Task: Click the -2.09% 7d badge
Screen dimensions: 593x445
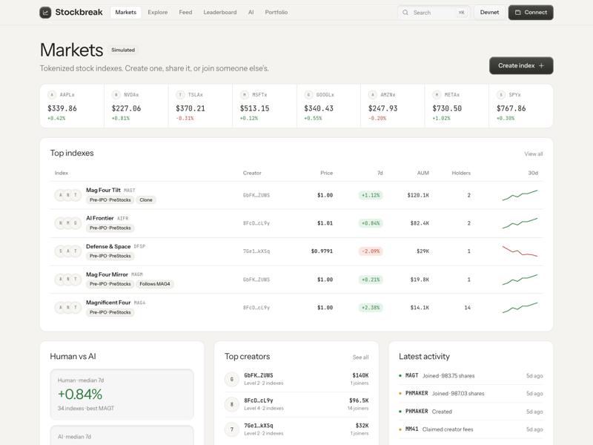Action: click(x=371, y=251)
